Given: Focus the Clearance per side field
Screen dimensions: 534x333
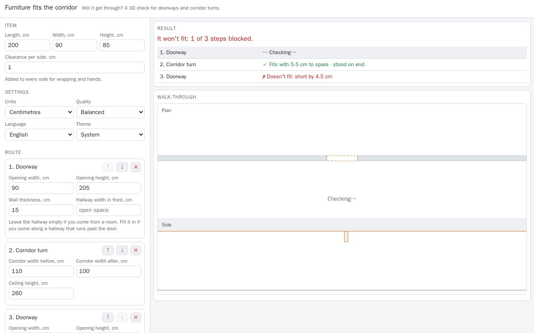Looking at the screenshot, I should (75, 67).
